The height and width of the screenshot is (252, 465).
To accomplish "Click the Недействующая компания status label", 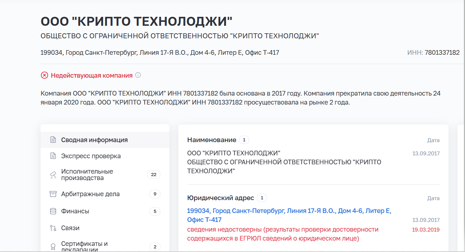I will tap(91, 76).
